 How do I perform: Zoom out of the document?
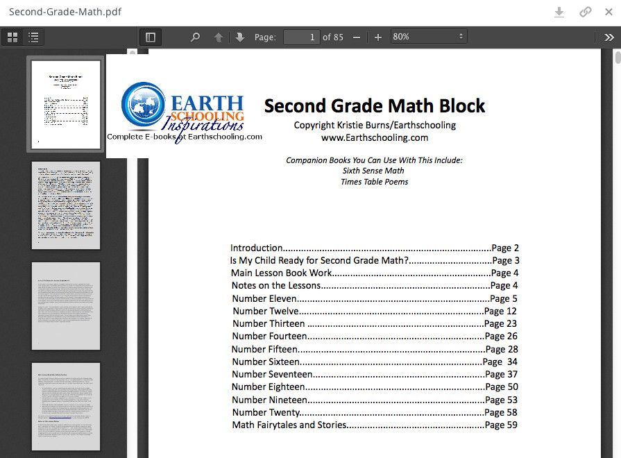(x=357, y=37)
